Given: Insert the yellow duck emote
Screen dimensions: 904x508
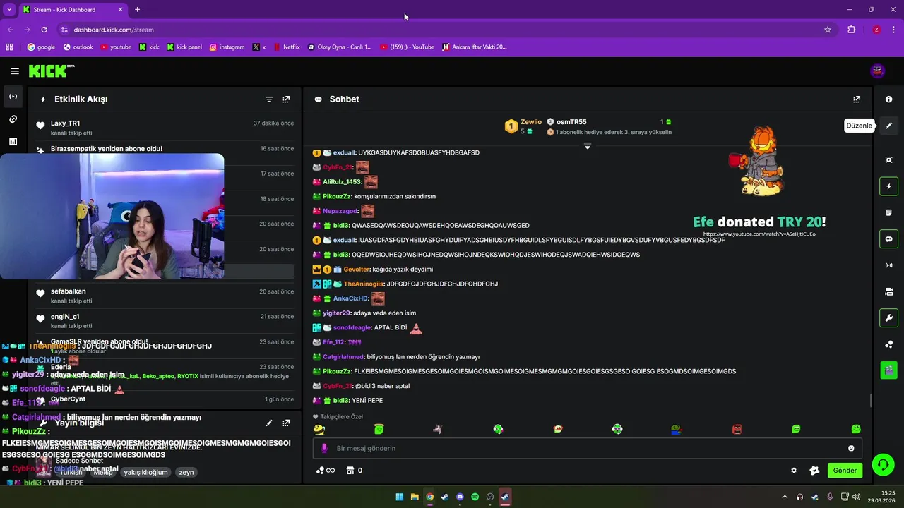Looking at the screenshot, I should 319,429.
